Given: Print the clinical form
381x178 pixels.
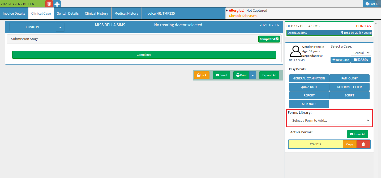Looking at the screenshot, I should coord(241,75).
